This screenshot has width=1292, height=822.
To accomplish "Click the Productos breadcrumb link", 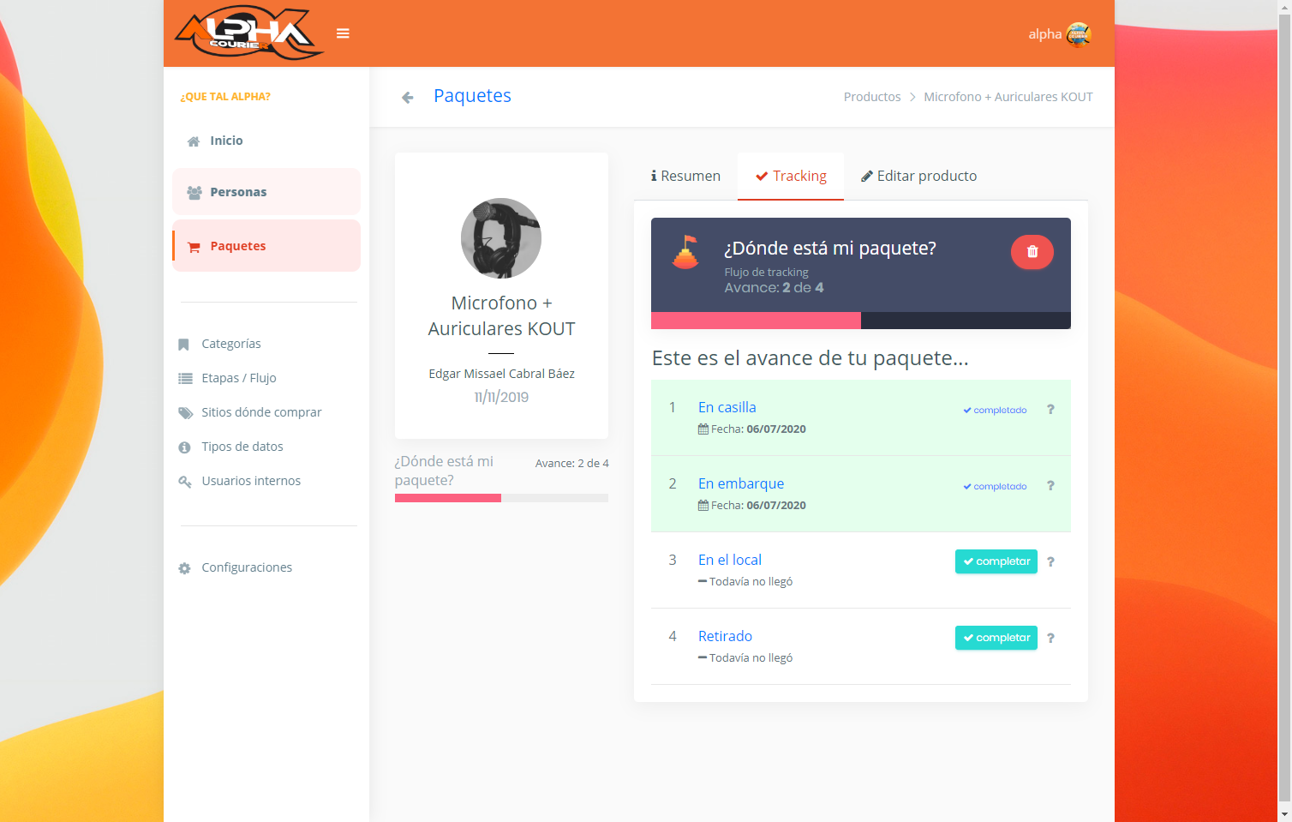I will click(x=872, y=97).
